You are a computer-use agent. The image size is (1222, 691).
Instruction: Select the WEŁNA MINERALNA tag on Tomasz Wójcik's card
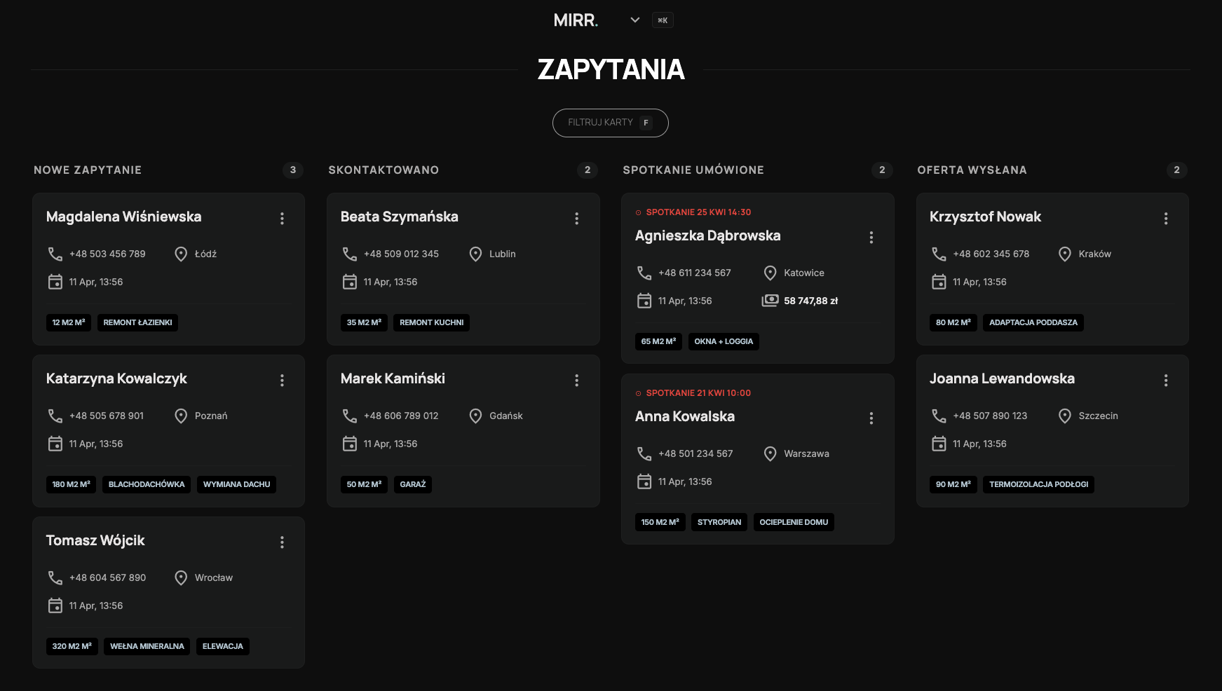click(x=146, y=646)
